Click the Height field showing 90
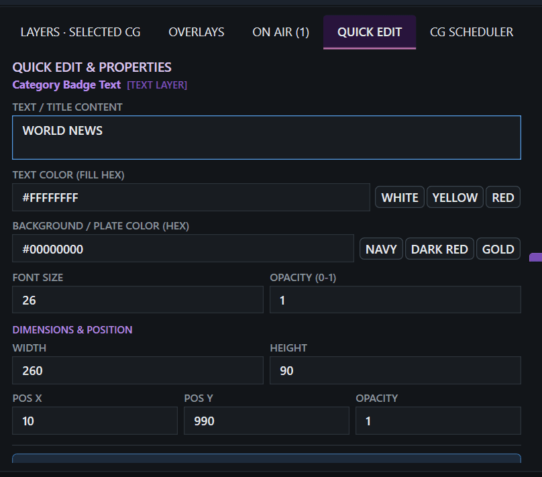This screenshot has height=477, width=542. 396,370
